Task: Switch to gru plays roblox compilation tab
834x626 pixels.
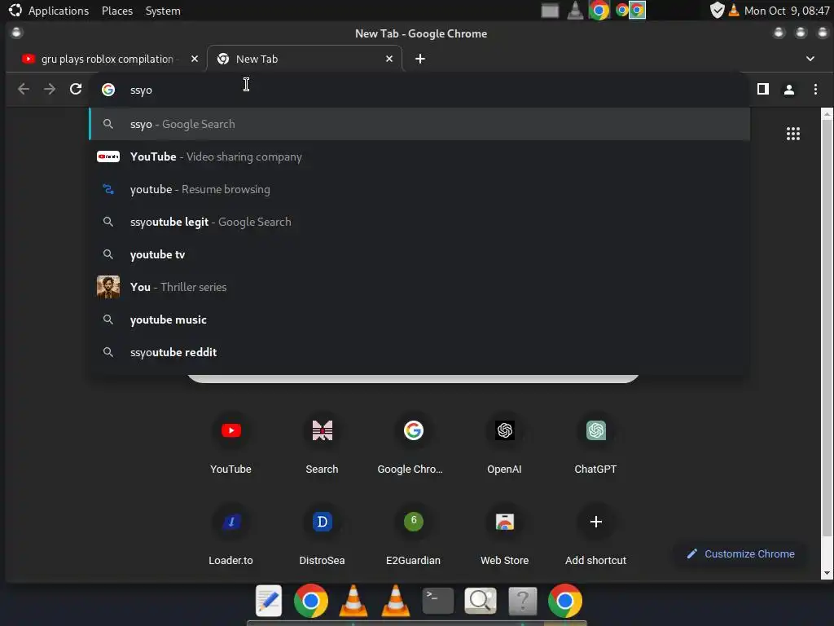Action: [x=107, y=59]
